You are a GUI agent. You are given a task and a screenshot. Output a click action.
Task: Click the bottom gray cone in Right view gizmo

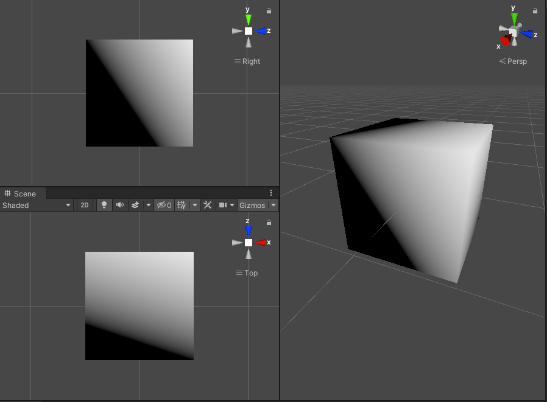[249, 43]
